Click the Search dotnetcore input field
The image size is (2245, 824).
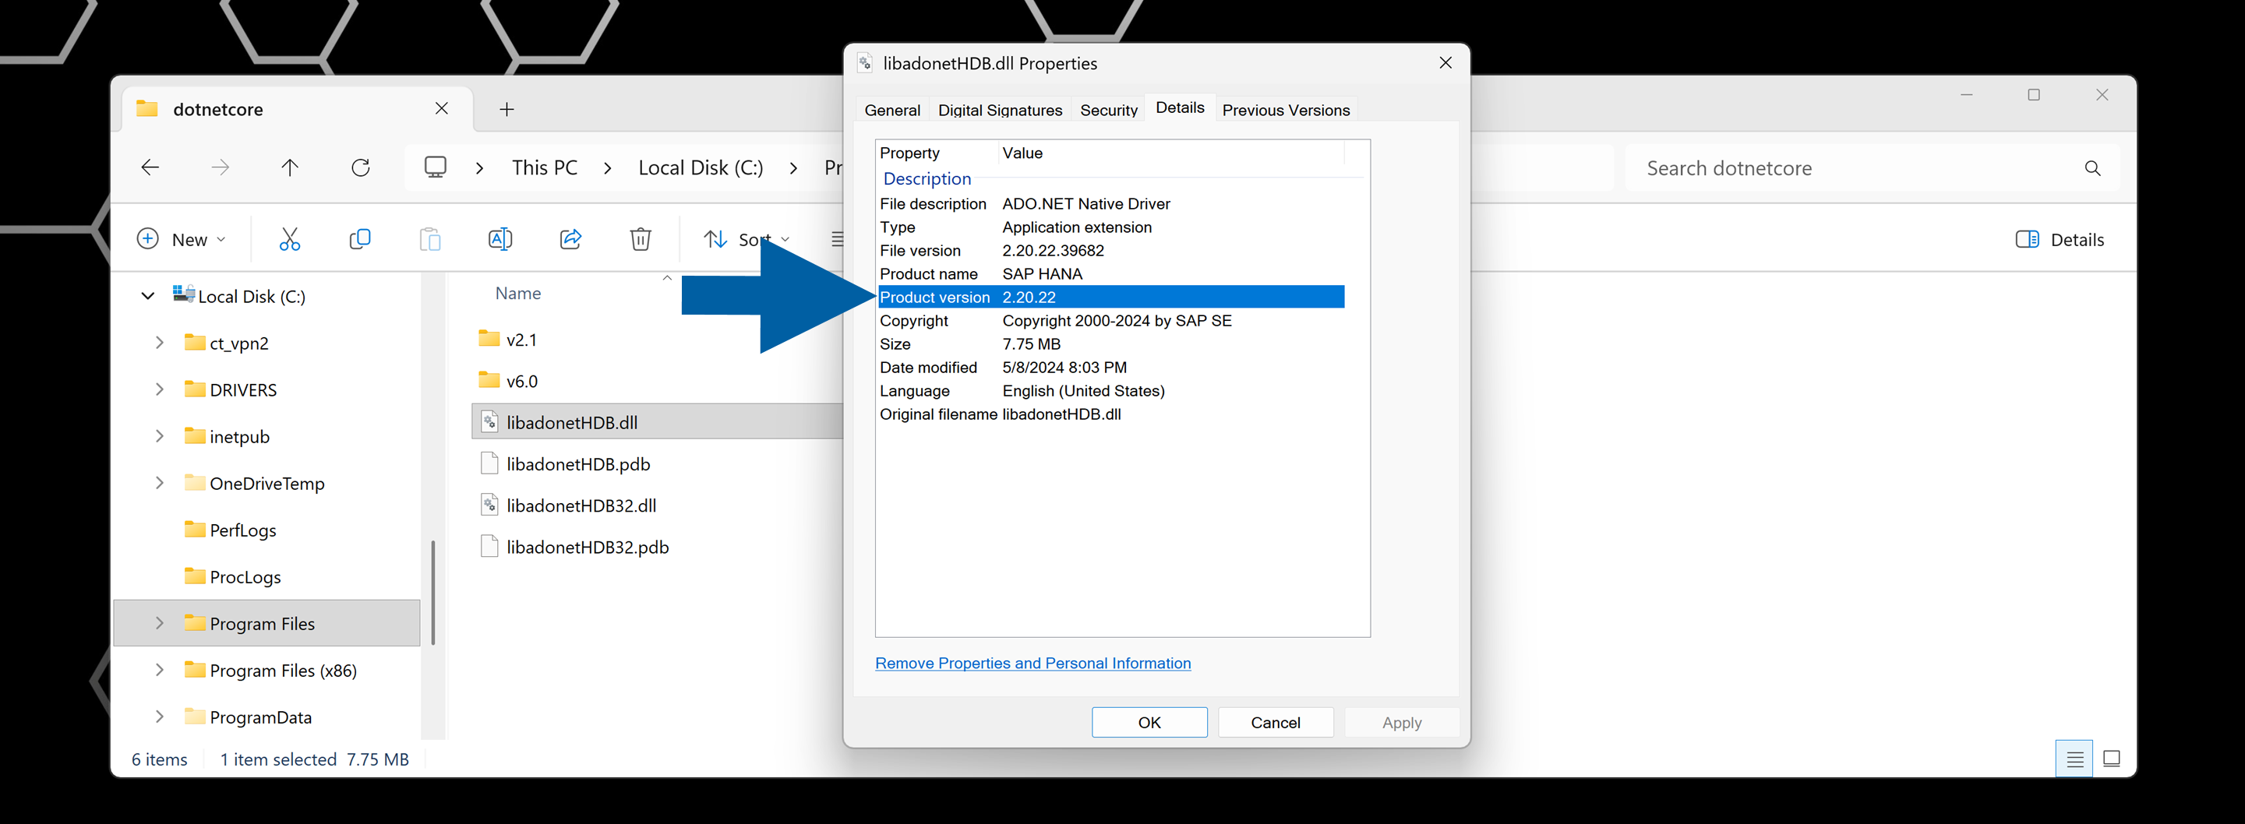point(1856,168)
